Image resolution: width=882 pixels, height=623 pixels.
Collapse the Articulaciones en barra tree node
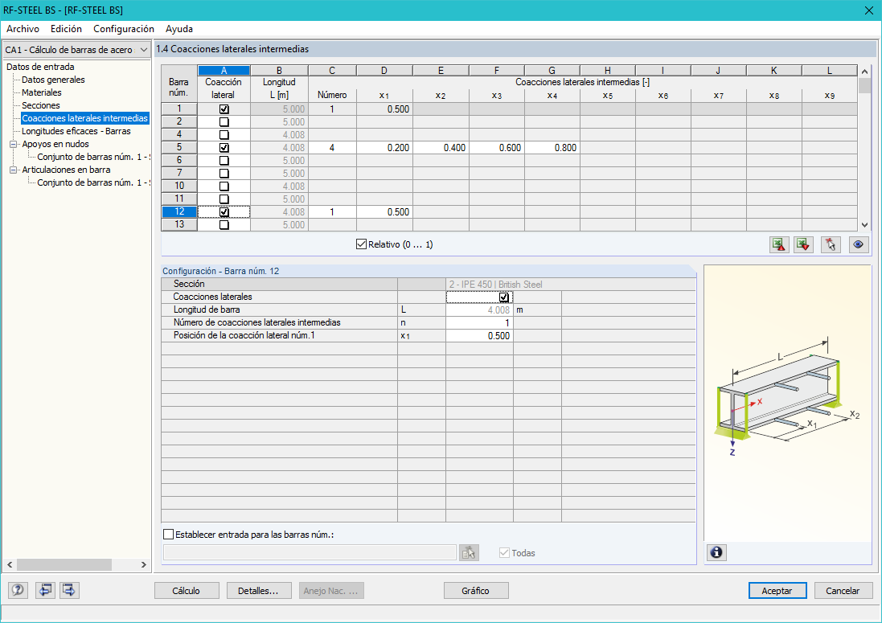pyautogui.click(x=13, y=170)
